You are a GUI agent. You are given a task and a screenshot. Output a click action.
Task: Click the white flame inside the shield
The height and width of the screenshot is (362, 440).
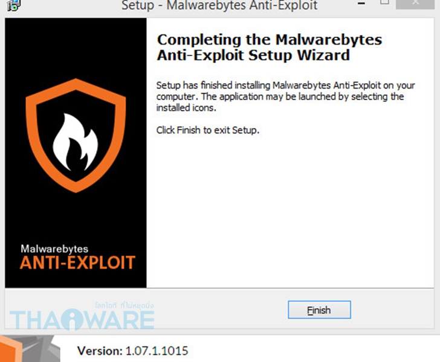75,142
